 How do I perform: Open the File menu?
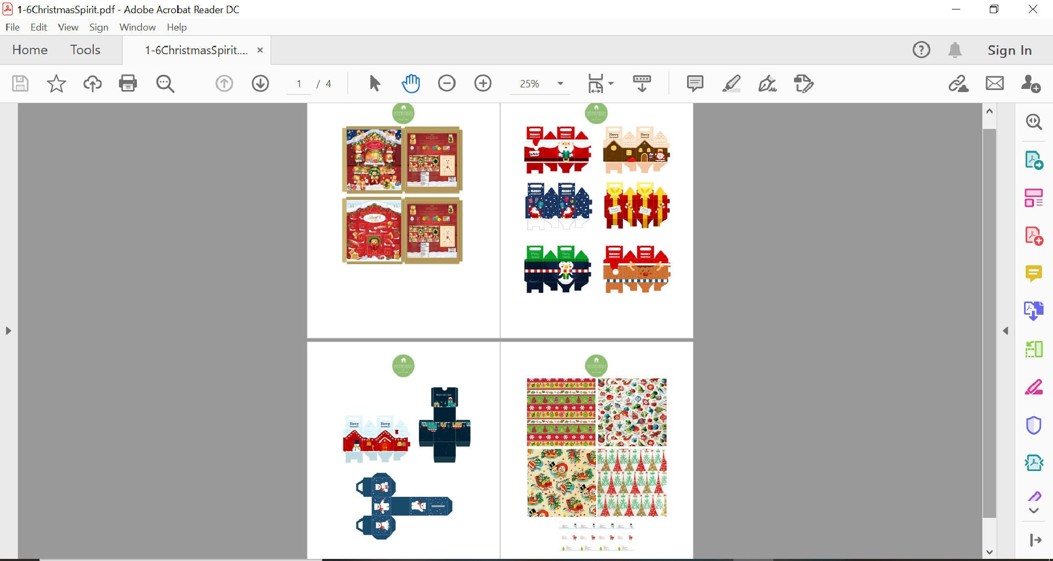[12, 27]
